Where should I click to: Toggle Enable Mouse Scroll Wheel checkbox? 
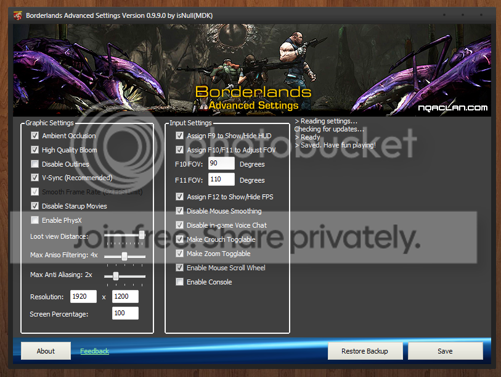[179, 268]
